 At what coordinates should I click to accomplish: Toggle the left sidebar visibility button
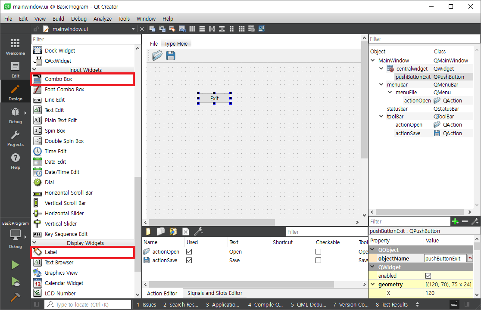(37, 304)
